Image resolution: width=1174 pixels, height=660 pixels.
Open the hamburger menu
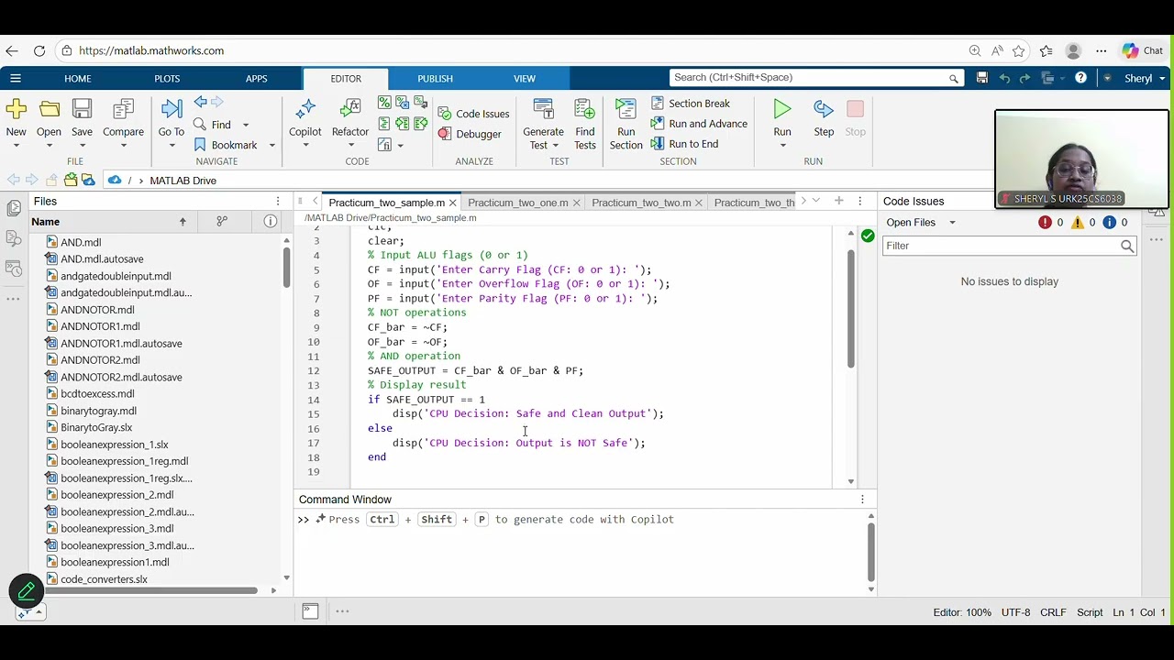[x=15, y=78]
